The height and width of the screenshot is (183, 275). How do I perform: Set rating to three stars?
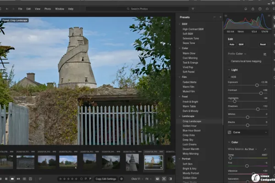pyautogui.click(x=68, y=179)
